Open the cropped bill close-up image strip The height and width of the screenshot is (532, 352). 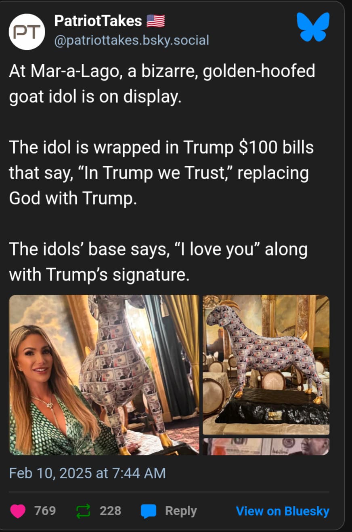(266, 447)
